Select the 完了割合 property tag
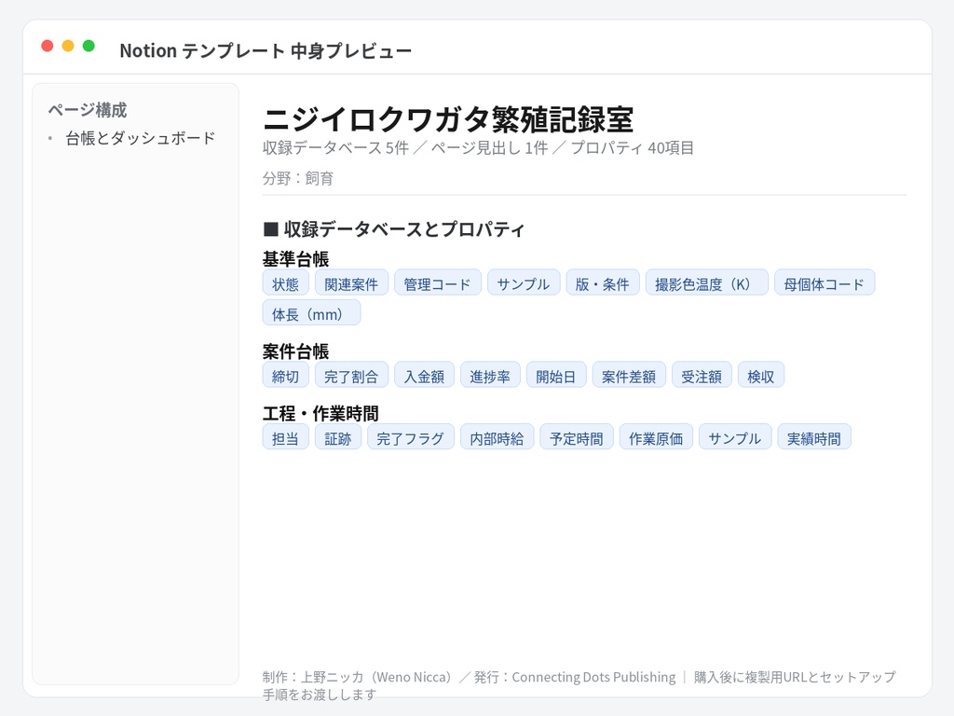Screen dimensions: 954x716 [x=351, y=376]
